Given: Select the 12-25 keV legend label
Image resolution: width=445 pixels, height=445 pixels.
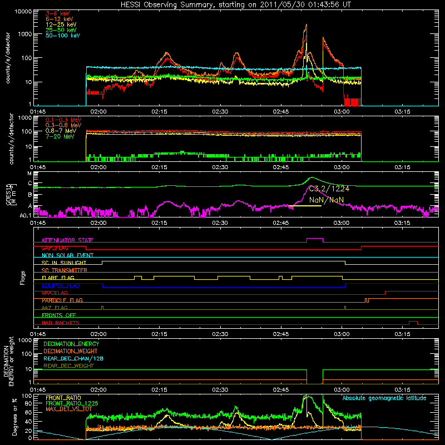Looking at the screenshot, I should 61,24.
